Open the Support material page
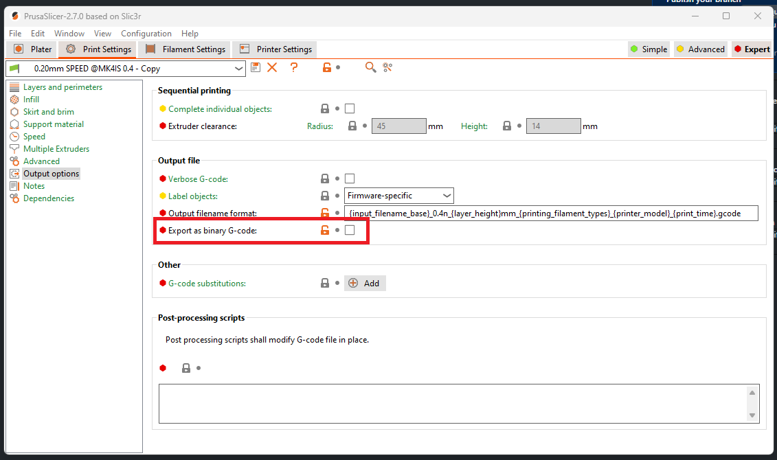The image size is (777, 460). 54,124
